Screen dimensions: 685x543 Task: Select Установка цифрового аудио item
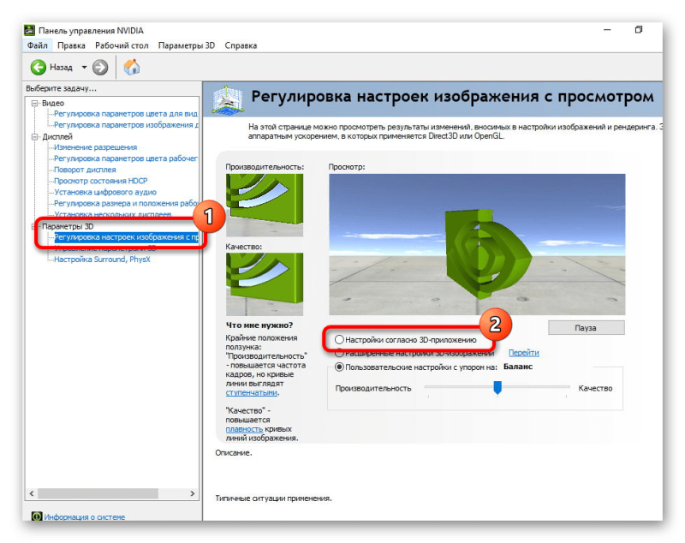coord(104,192)
